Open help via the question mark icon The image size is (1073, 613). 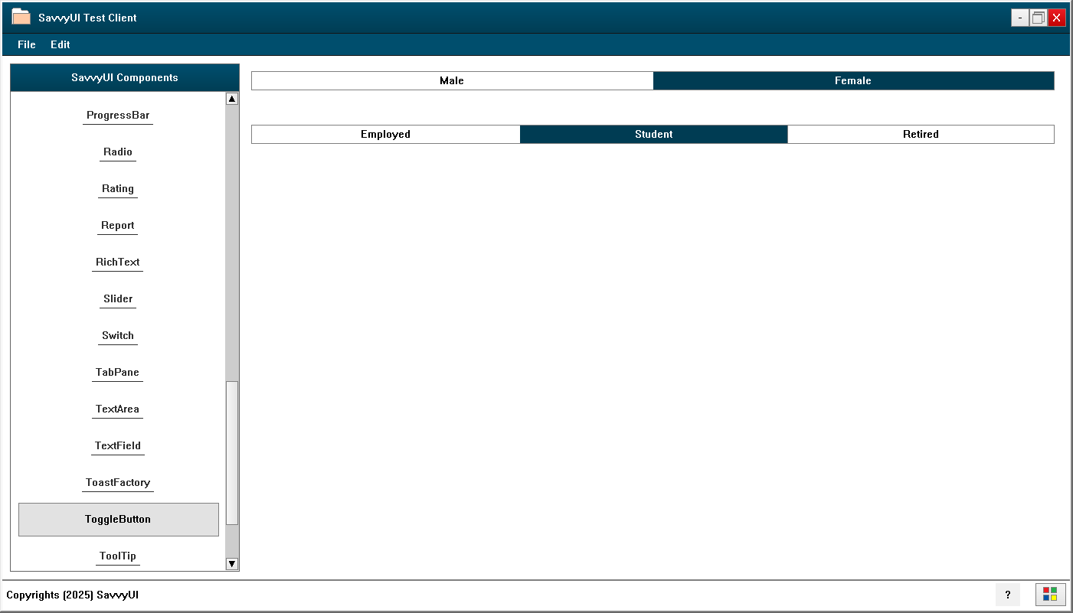[x=1007, y=594]
